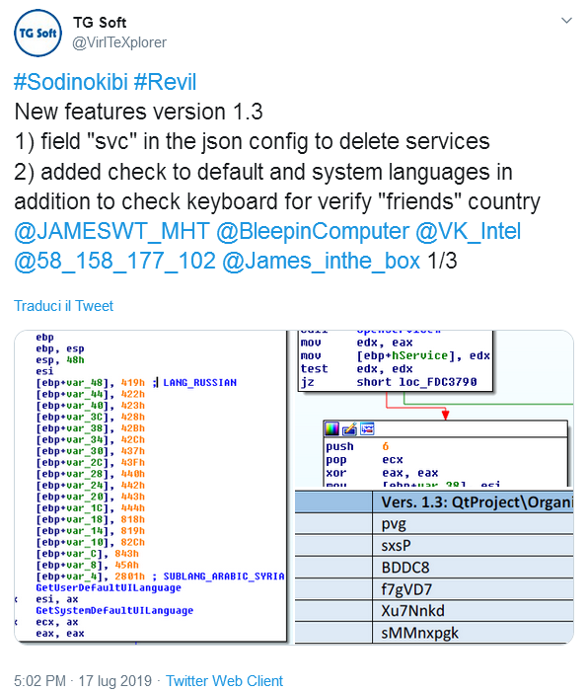Open the @VK_Intel mention

(x=469, y=231)
